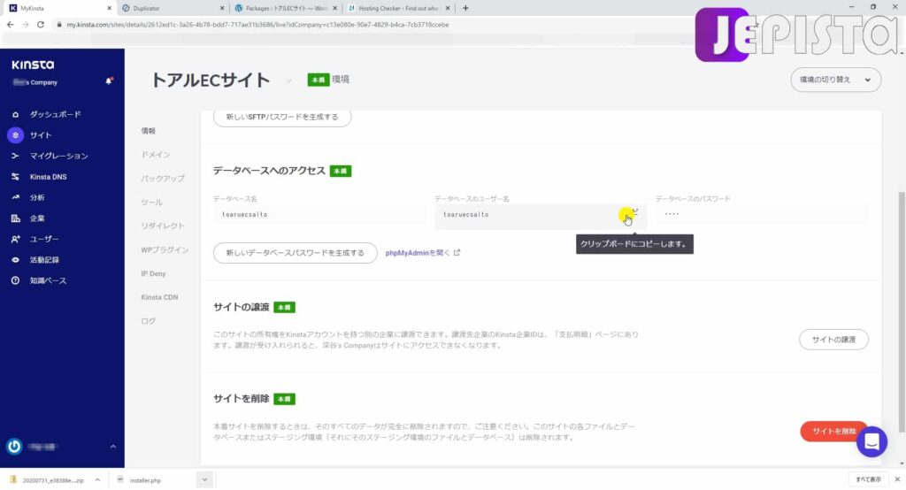This screenshot has width=906, height=490.
Task: Open 知識ベース knowledge base
Action: [x=48, y=281]
